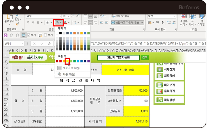Image resolution: width=208 pixels, height=128 pixels.
Task: Click the Paste (붙여넣기) clipboard icon
Action: (x=10, y=17)
